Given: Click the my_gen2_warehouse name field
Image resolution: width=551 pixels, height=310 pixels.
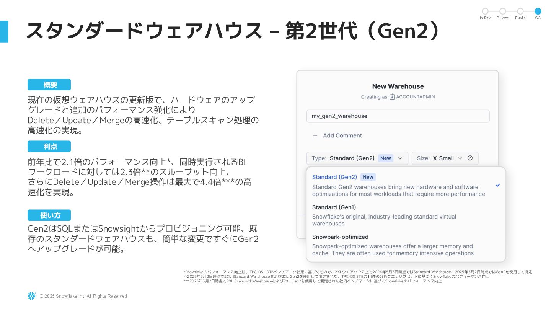Looking at the screenshot, I should [x=398, y=116].
